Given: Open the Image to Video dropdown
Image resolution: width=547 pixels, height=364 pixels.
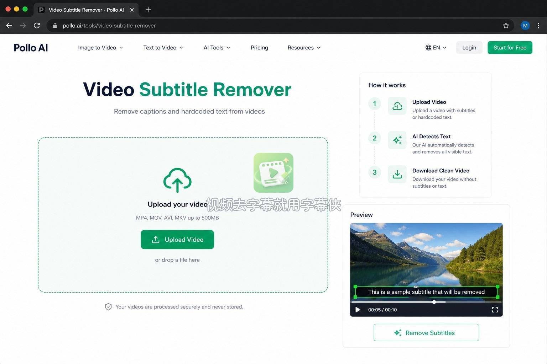Looking at the screenshot, I should click(x=100, y=48).
